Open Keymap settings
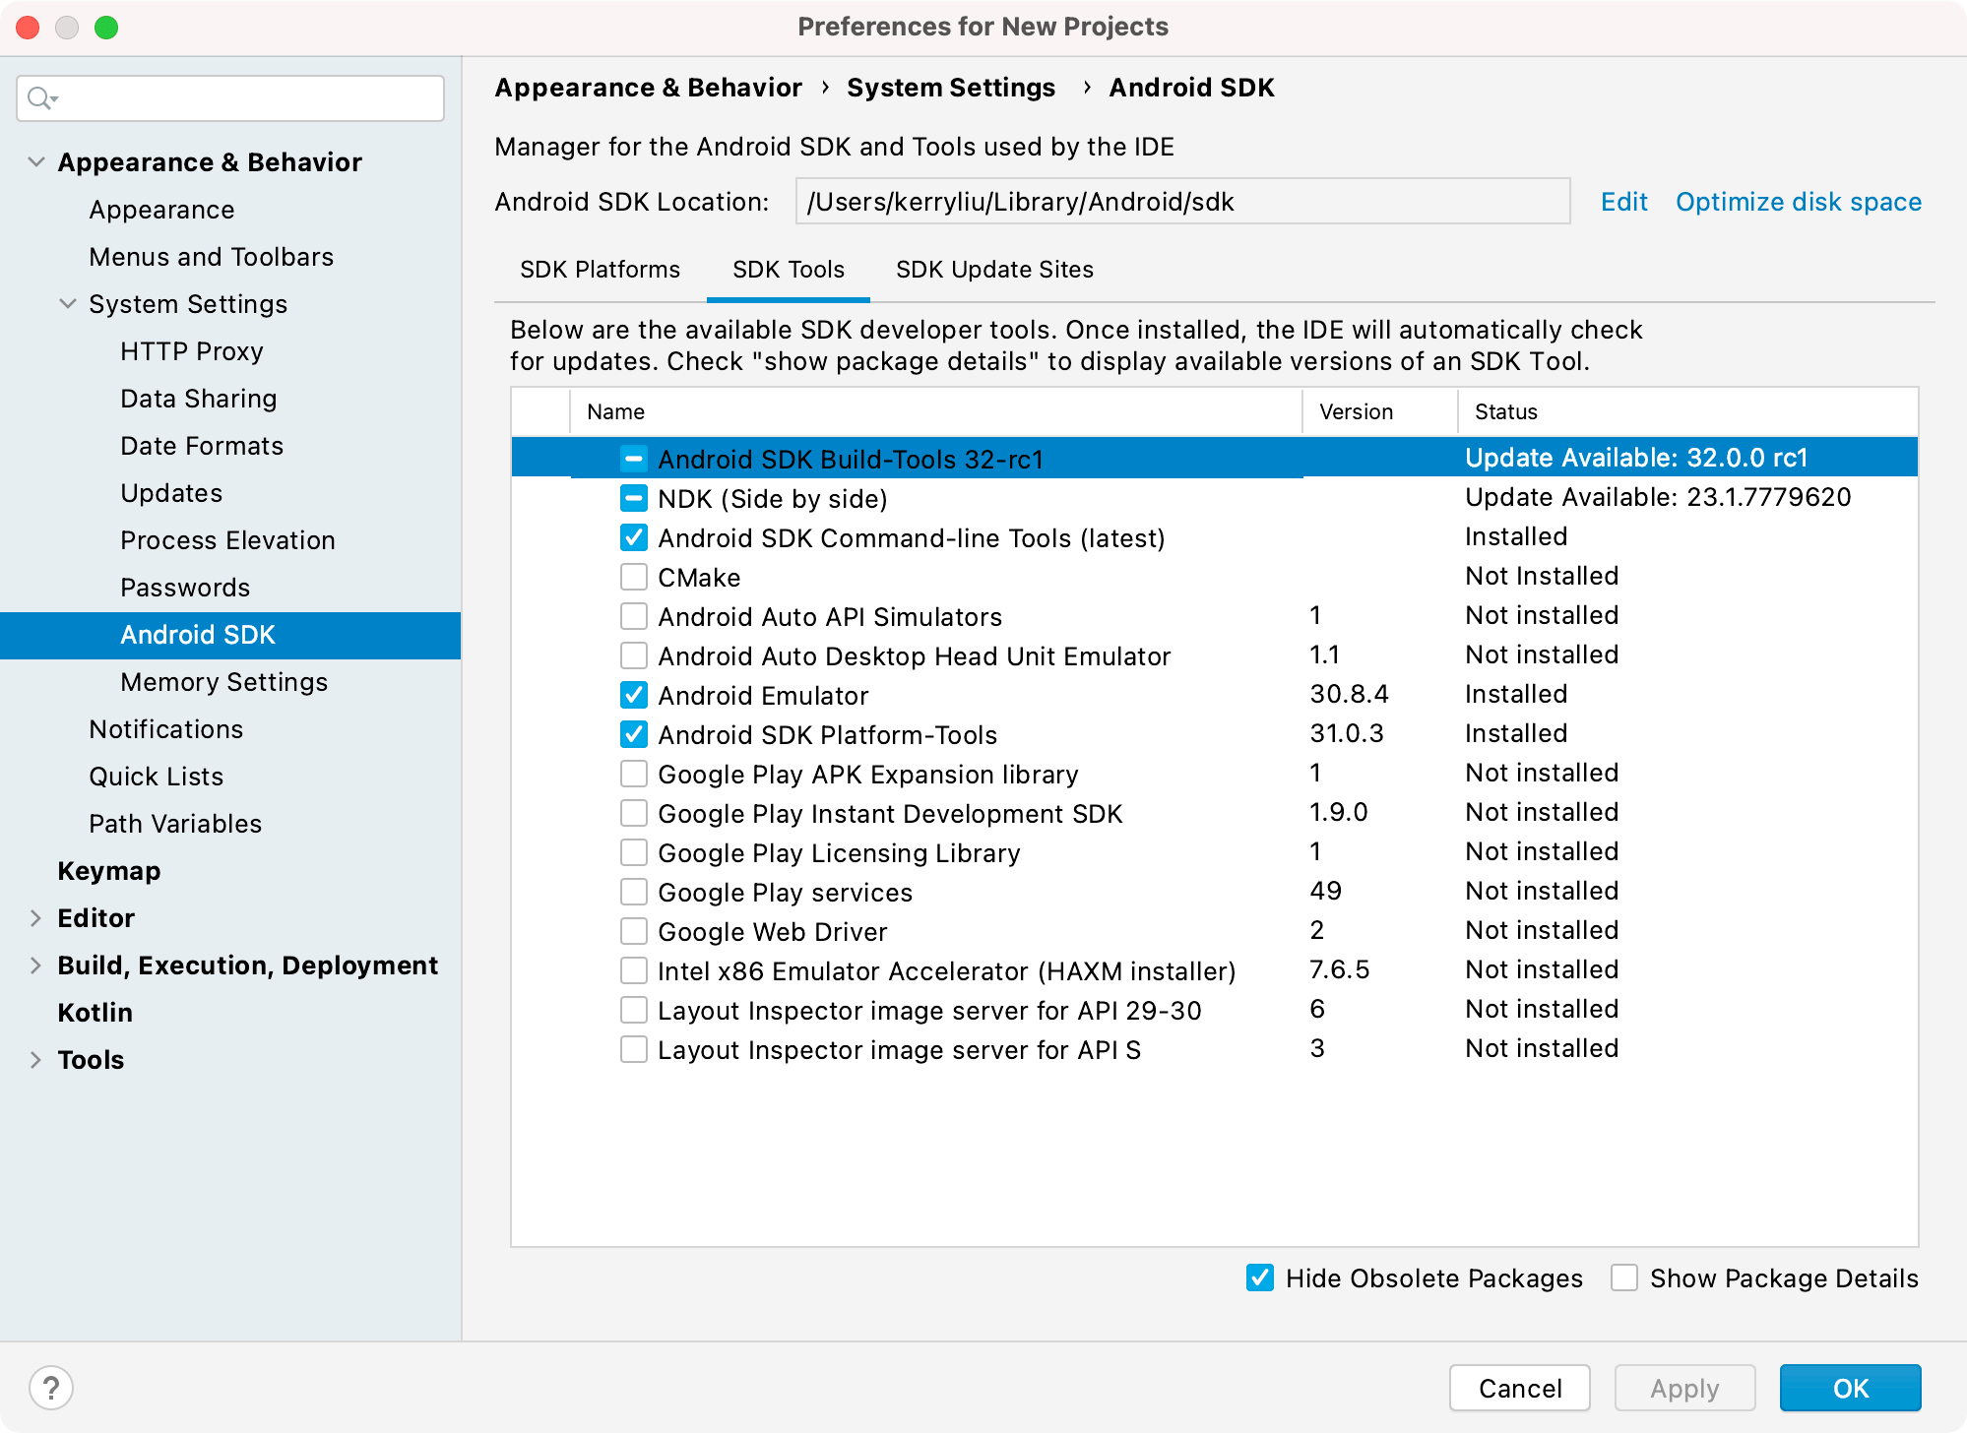The height and width of the screenshot is (1433, 1967). (108, 871)
